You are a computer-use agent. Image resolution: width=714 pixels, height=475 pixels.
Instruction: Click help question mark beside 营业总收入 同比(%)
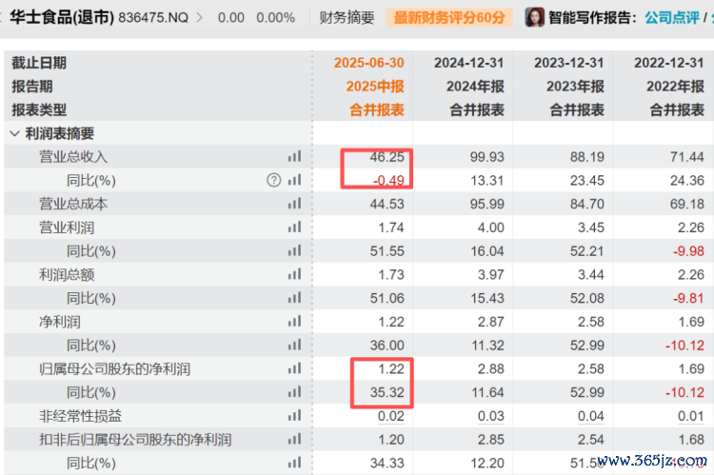273,180
